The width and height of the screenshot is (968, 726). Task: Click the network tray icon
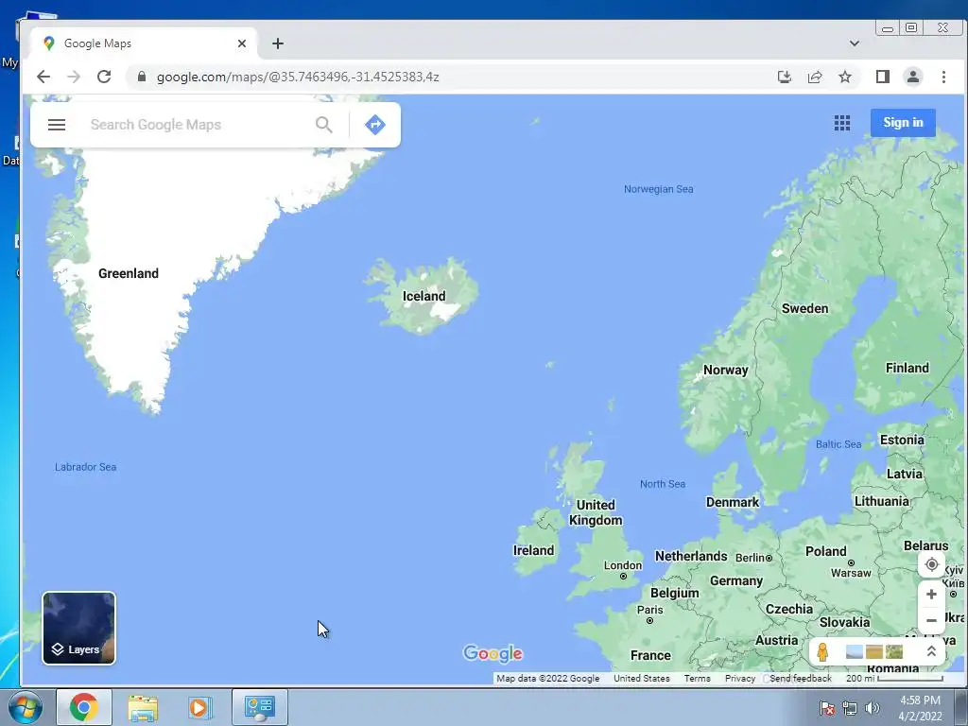[850, 708]
